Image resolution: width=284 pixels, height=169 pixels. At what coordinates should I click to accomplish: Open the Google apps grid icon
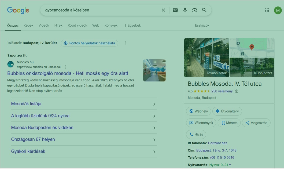click(x=267, y=10)
